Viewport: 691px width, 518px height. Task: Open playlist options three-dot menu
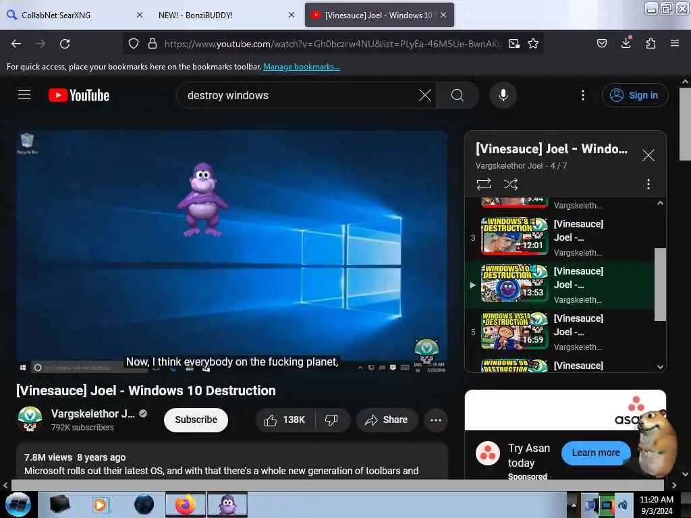648,183
